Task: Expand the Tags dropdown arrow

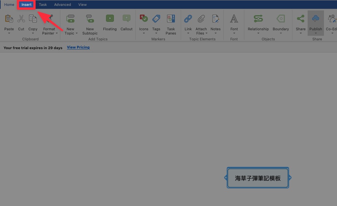Action: pyautogui.click(x=156, y=33)
